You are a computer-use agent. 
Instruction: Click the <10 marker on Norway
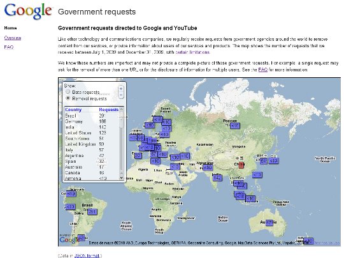[150, 125]
